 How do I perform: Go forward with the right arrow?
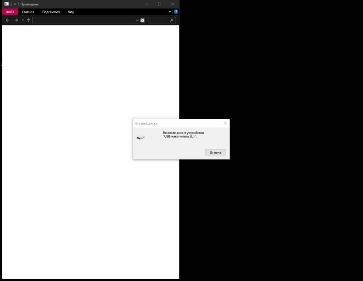click(16, 20)
